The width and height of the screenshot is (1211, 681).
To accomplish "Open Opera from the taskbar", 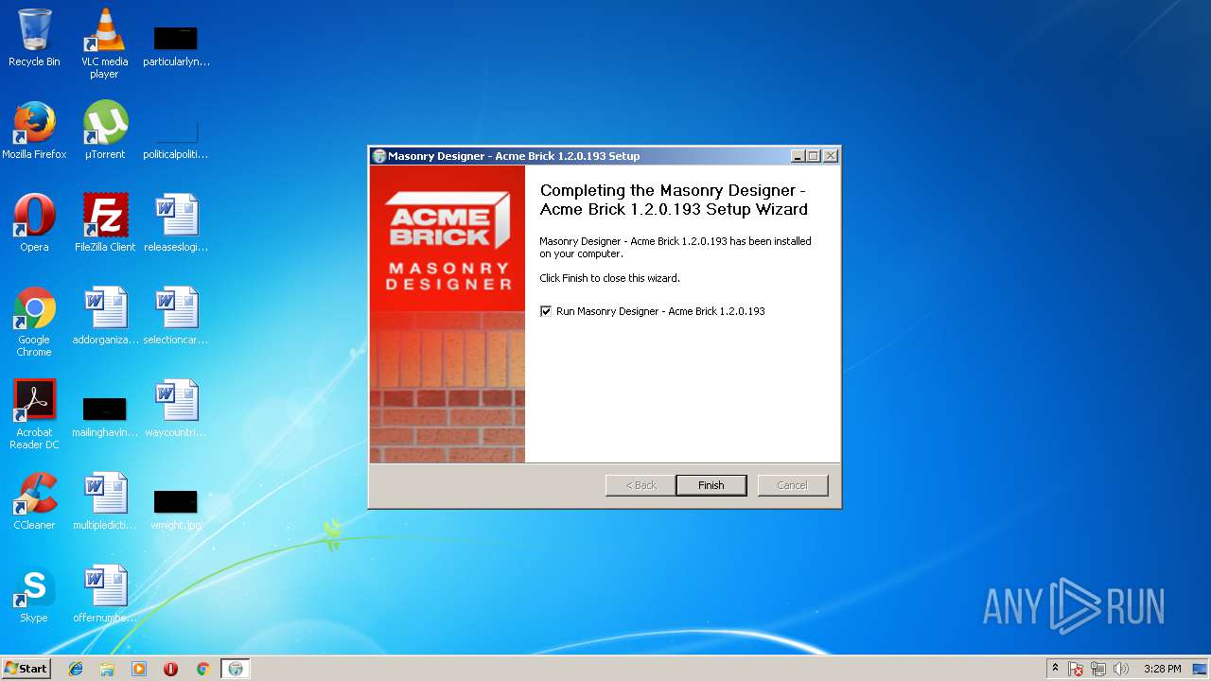I will 170,669.
